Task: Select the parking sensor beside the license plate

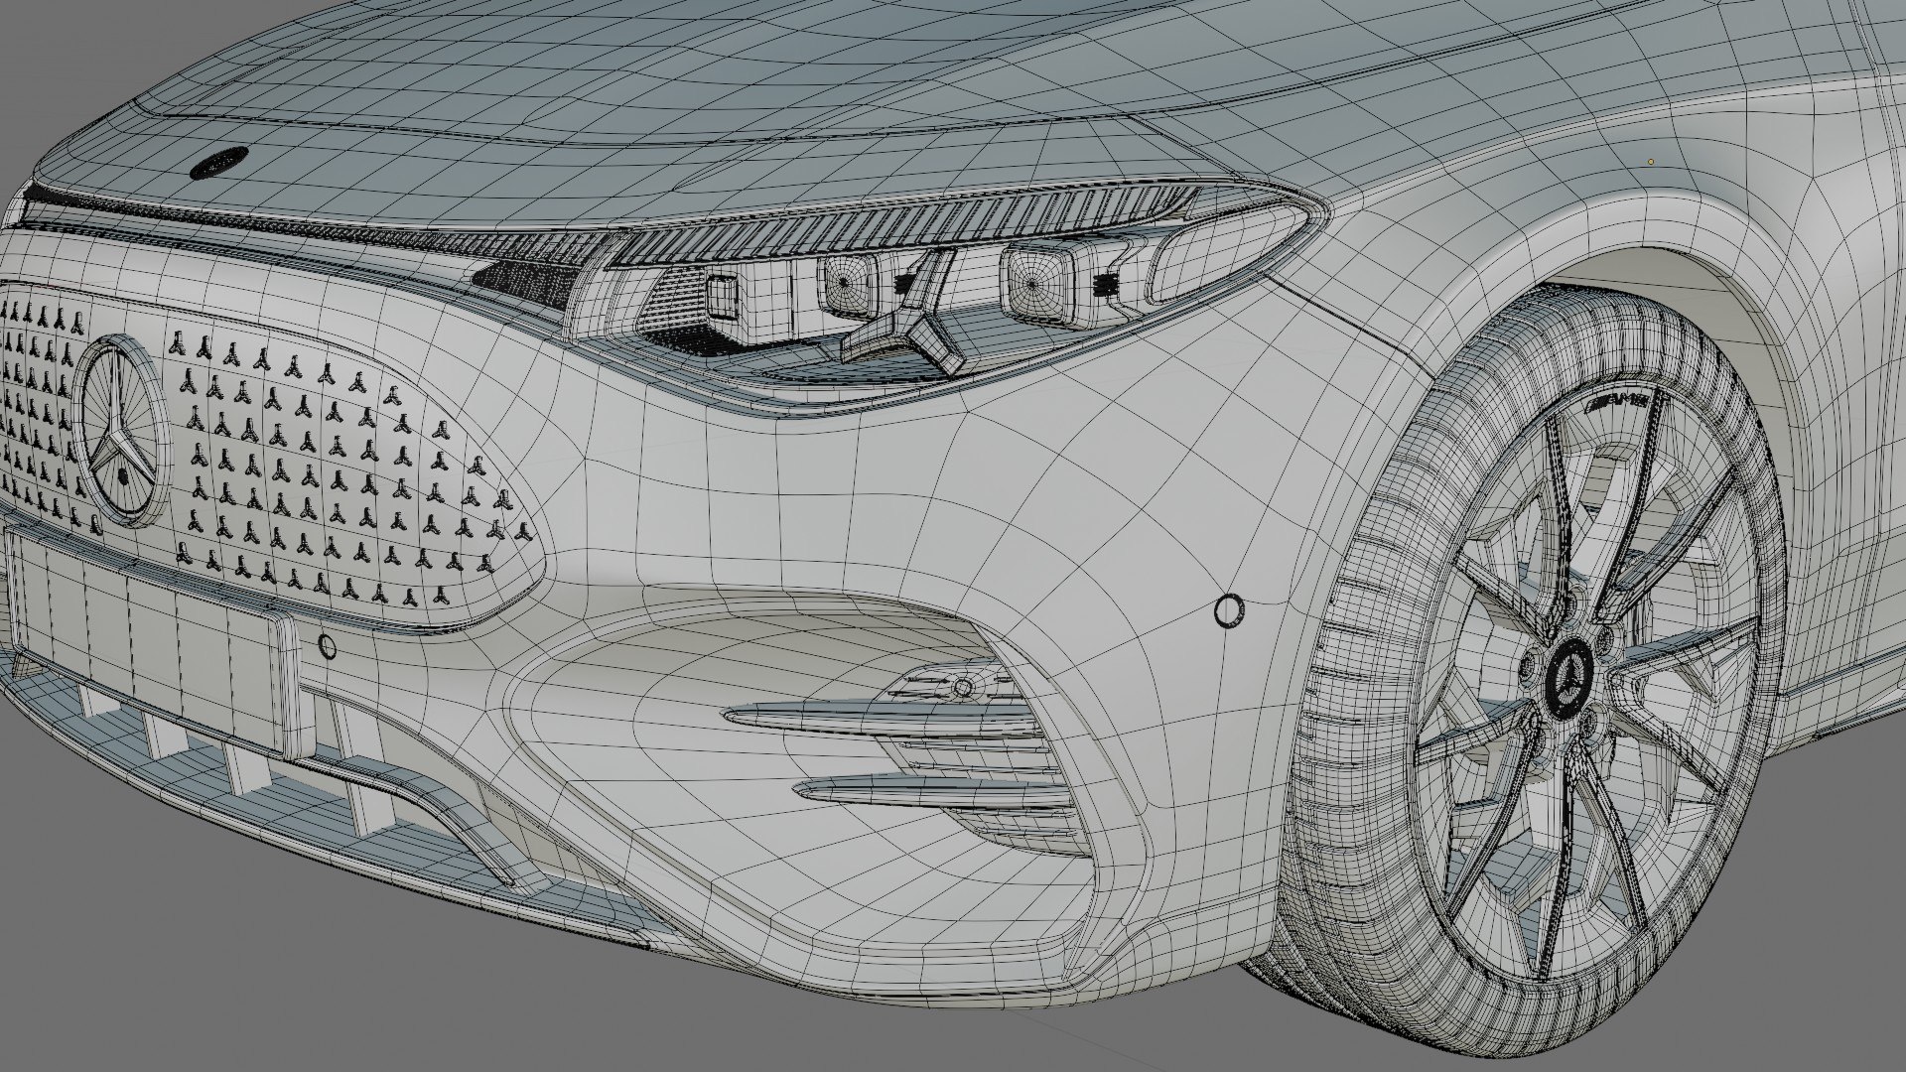Action: (x=328, y=647)
